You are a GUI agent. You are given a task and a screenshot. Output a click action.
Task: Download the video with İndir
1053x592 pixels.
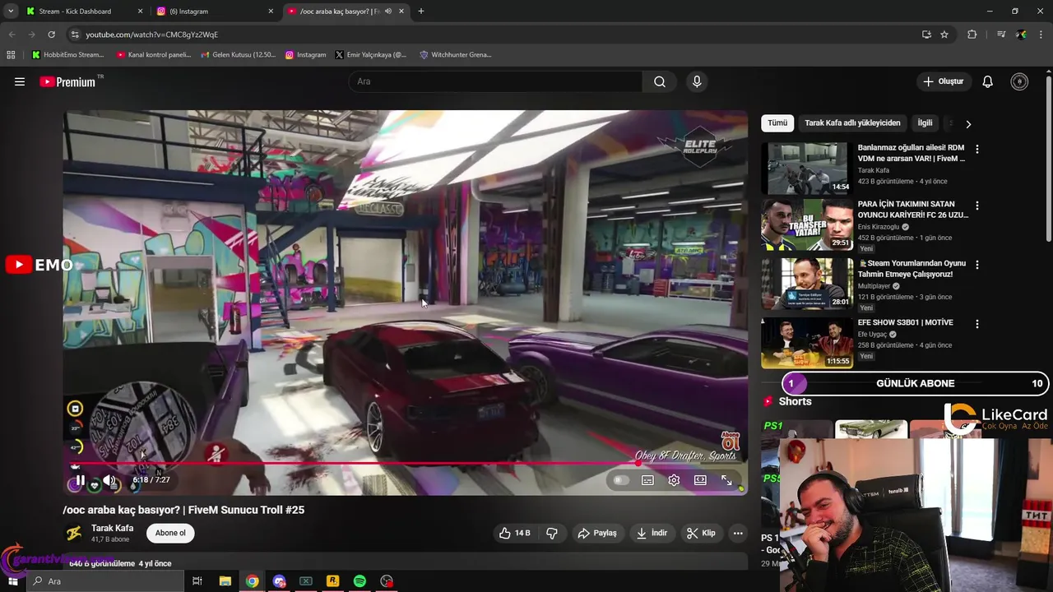(652, 533)
